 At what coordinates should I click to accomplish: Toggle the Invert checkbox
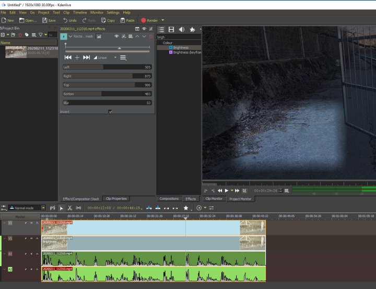pos(110,111)
